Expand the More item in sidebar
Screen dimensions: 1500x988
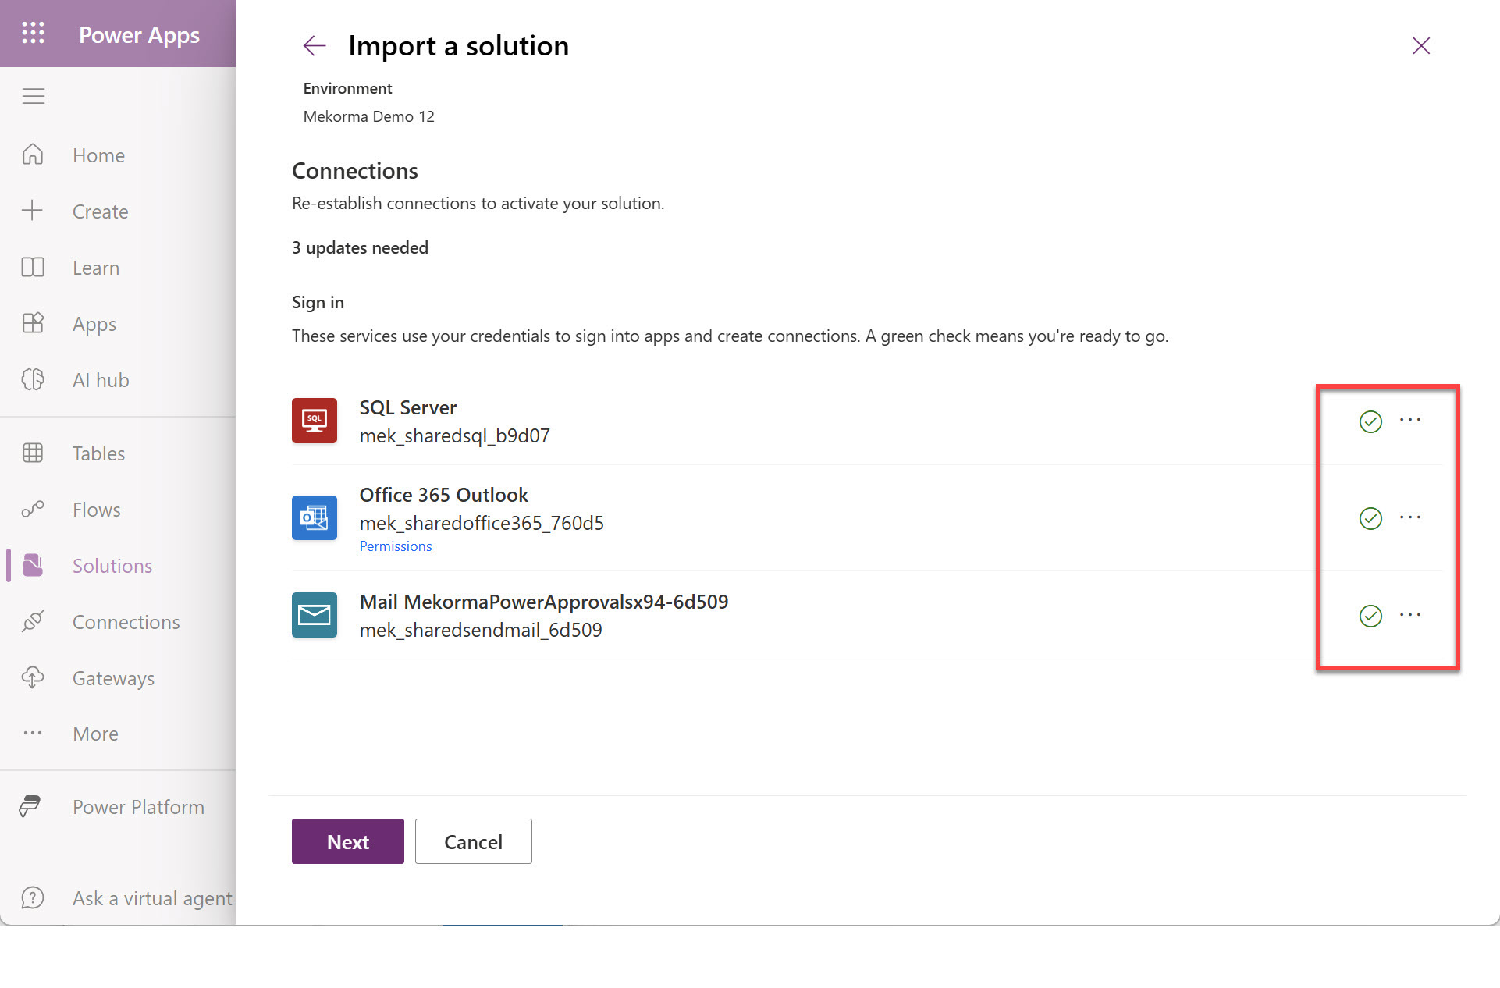tap(95, 734)
